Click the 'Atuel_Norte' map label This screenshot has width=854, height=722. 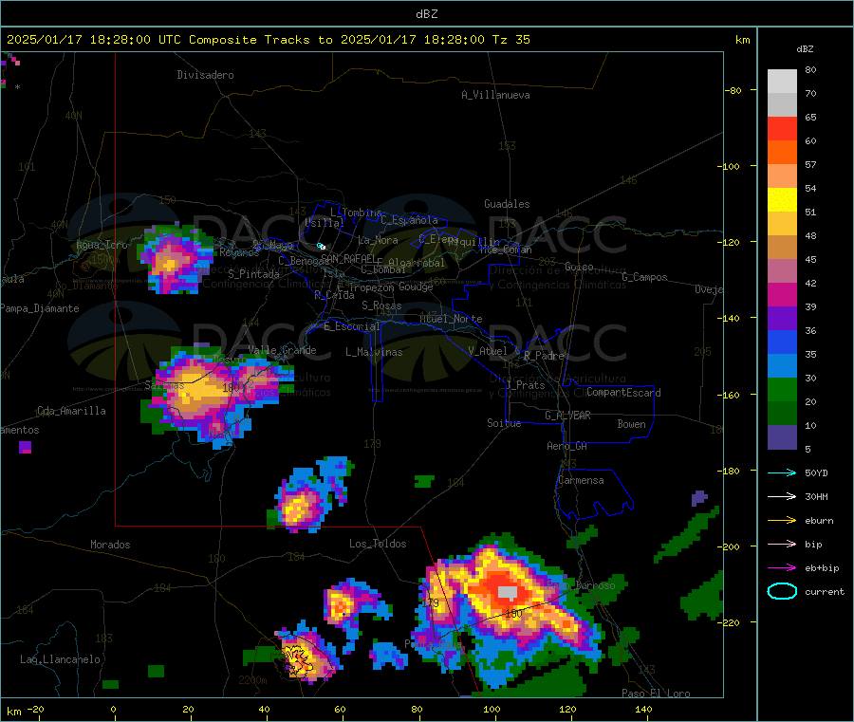pyautogui.click(x=451, y=319)
